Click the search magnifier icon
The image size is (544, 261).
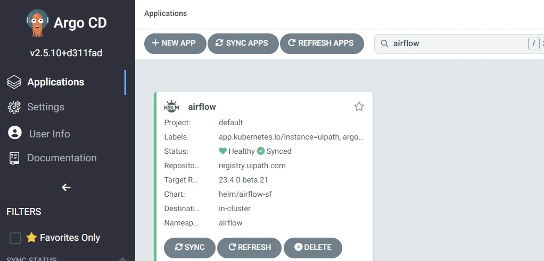(384, 43)
